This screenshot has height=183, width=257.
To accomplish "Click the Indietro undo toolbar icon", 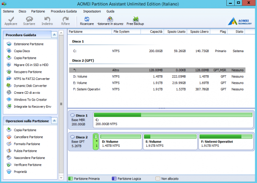I will tap(47, 19).
